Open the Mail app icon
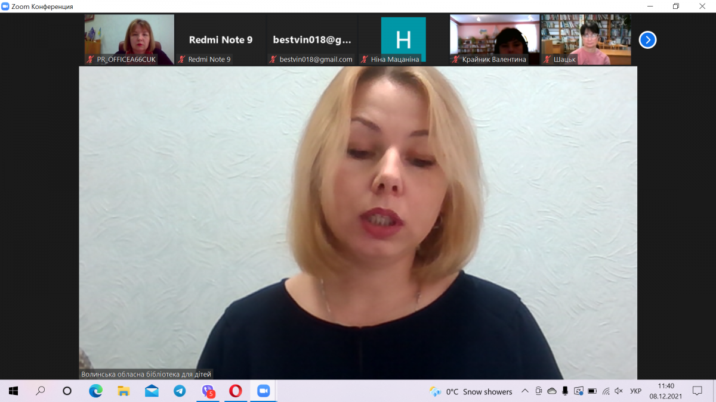The height and width of the screenshot is (402, 716). [x=152, y=391]
